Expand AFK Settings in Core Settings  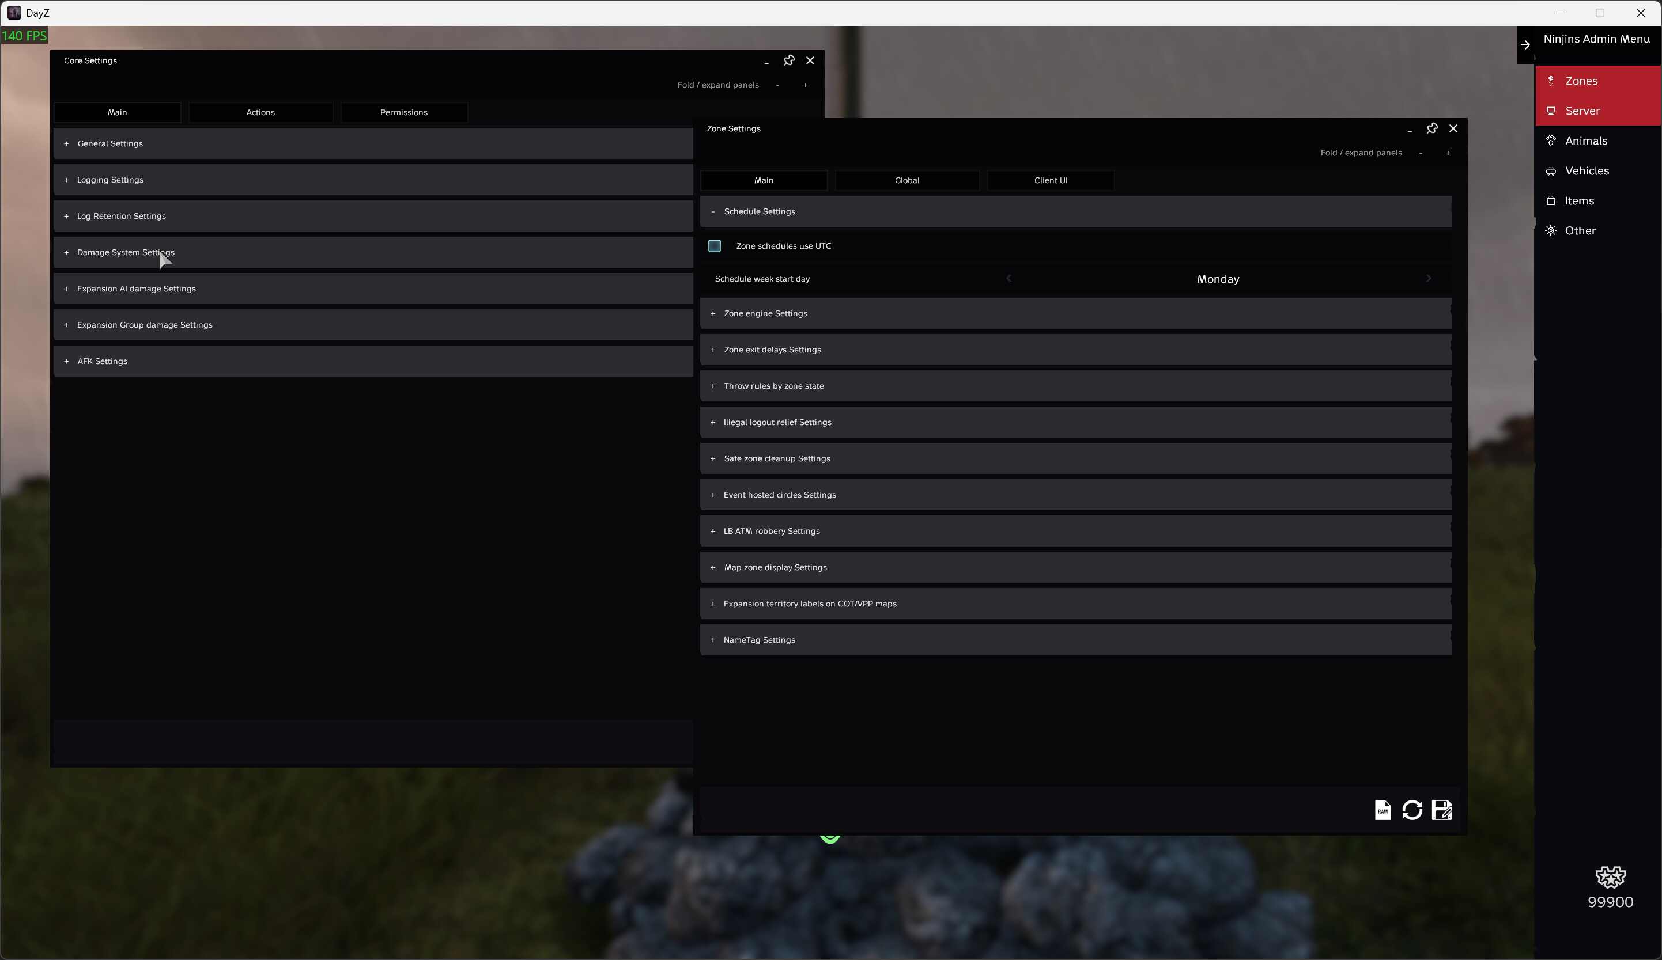(373, 361)
